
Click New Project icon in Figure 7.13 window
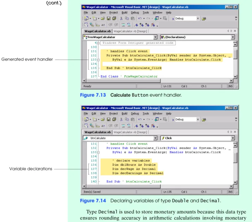(x=86, y=18)
